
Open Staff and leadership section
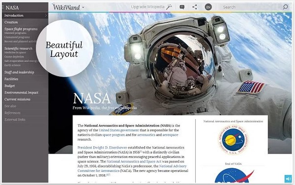tap(19, 72)
